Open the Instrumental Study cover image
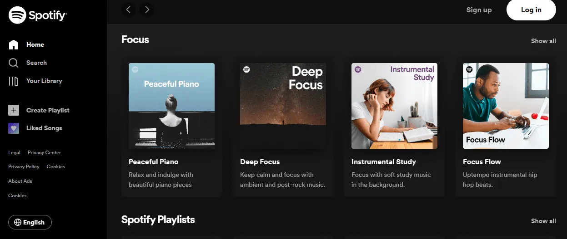 click(394, 106)
